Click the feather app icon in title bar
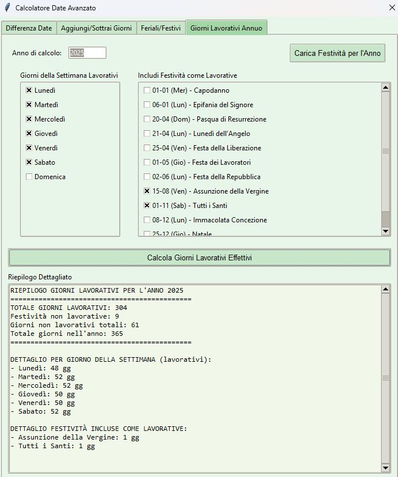This screenshot has height=477, width=398. (x=7, y=8)
